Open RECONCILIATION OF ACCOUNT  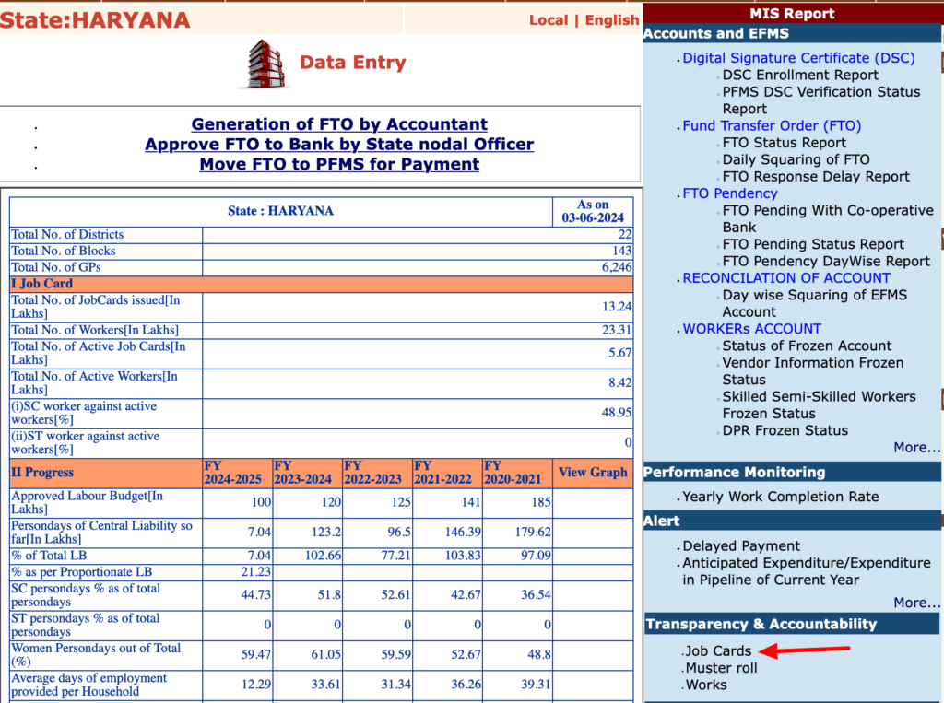click(786, 277)
